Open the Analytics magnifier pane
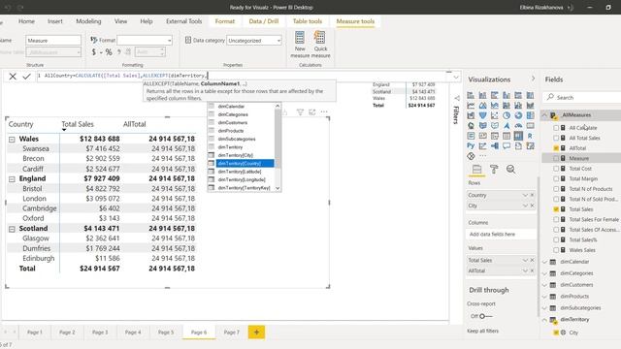The width and height of the screenshot is (621, 349). point(511,170)
